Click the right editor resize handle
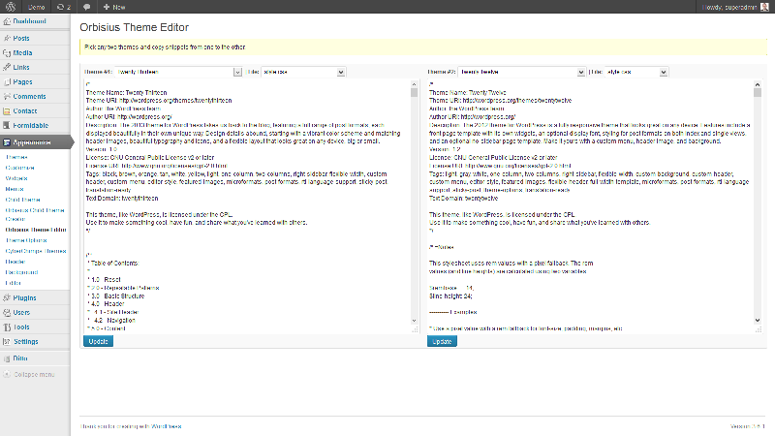 pyautogui.click(x=759, y=329)
